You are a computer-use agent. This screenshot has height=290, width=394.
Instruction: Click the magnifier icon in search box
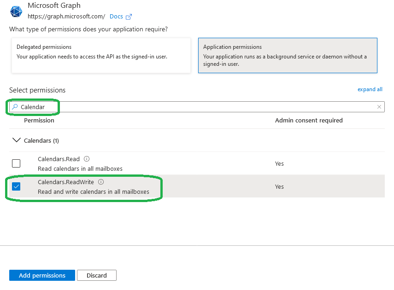point(15,107)
